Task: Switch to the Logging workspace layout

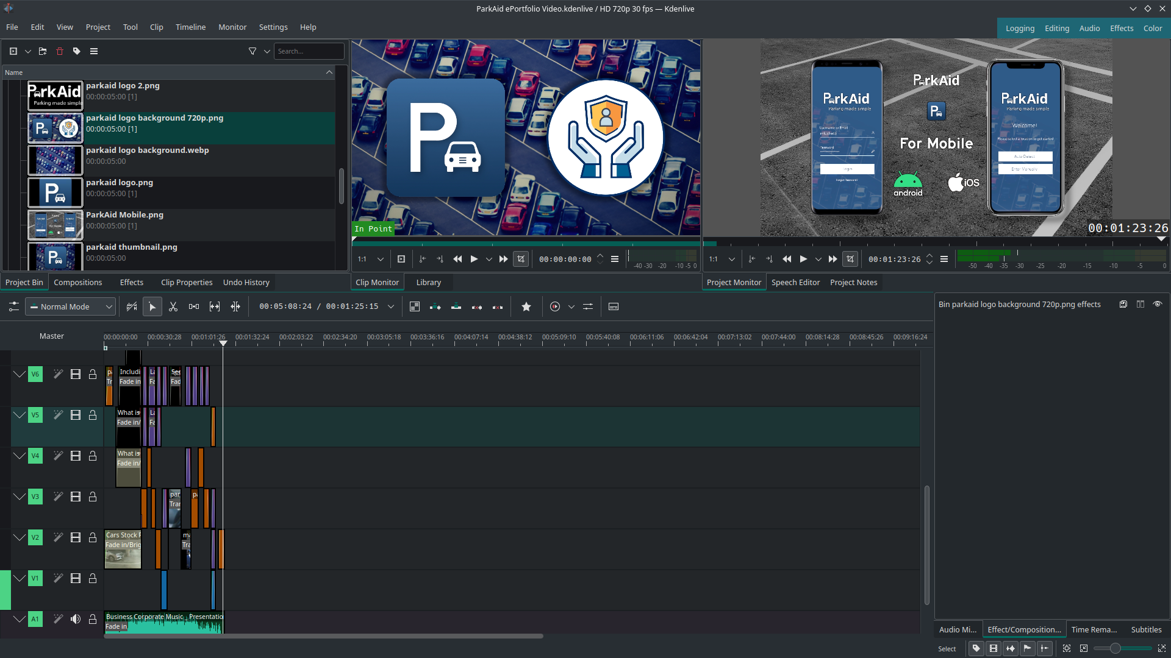Action: point(1020,28)
